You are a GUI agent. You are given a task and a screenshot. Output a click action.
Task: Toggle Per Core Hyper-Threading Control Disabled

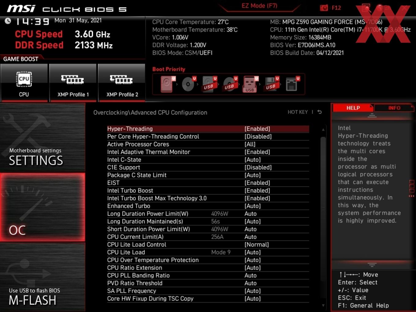pos(258,136)
